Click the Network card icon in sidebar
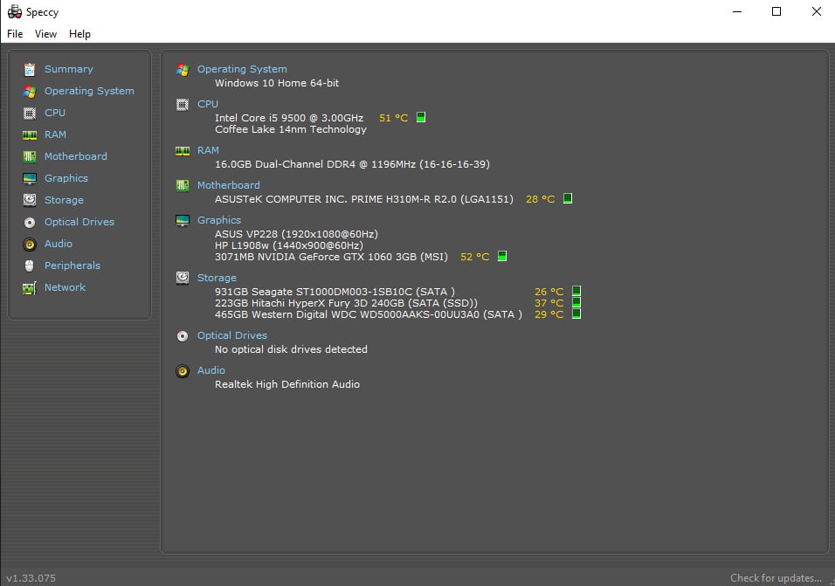This screenshot has width=835, height=586. click(x=30, y=288)
